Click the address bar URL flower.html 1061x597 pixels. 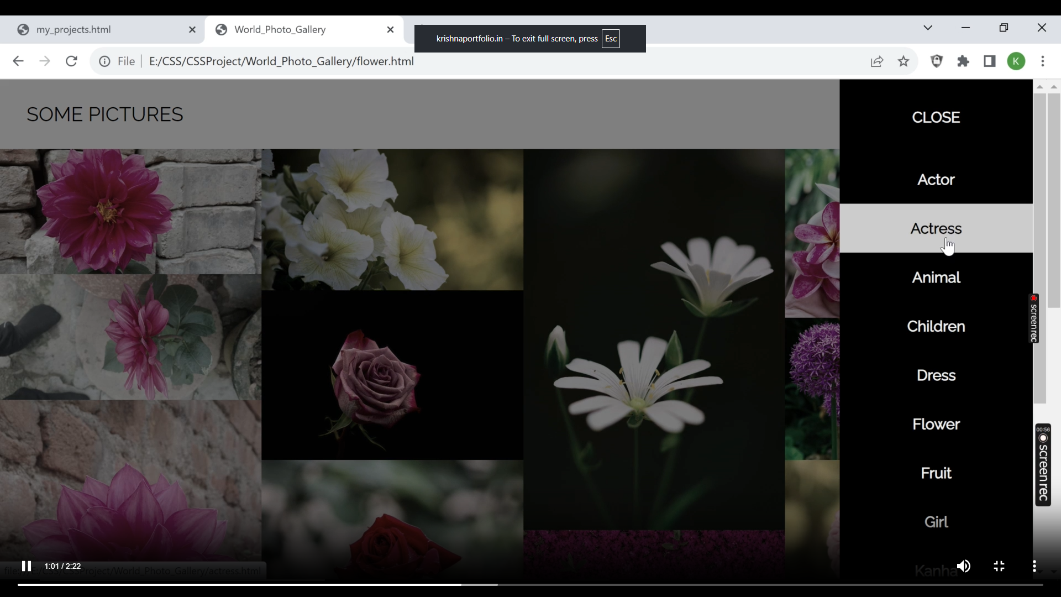281,61
